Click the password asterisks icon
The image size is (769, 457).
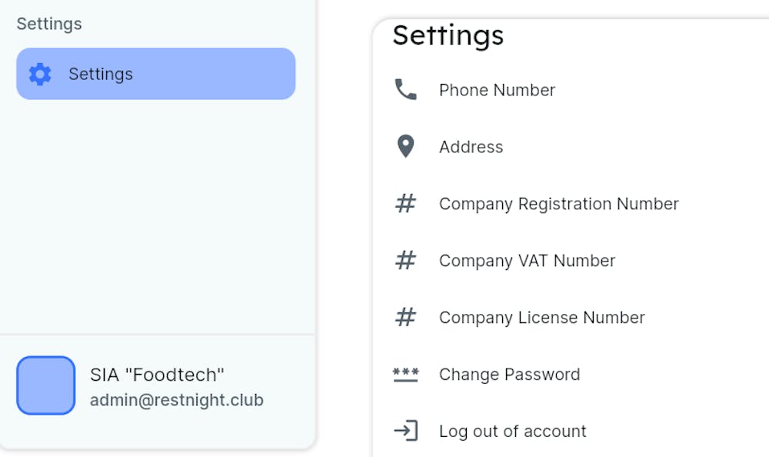[405, 375]
